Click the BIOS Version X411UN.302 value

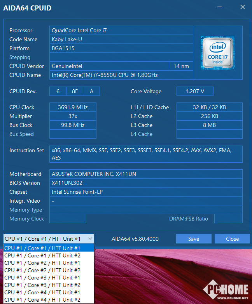(146, 183)
